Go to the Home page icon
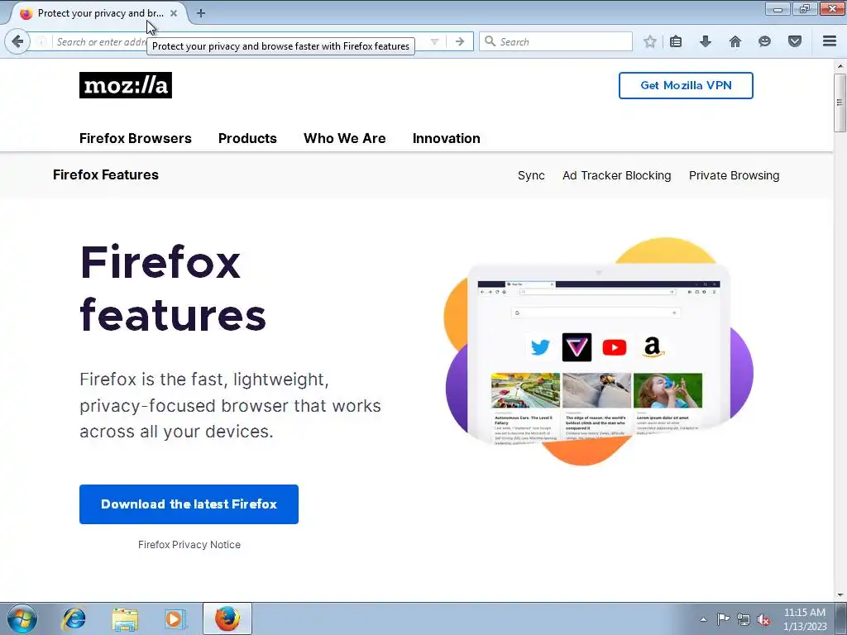This screenshot has height=635, width=847. (x=735, y=41)
